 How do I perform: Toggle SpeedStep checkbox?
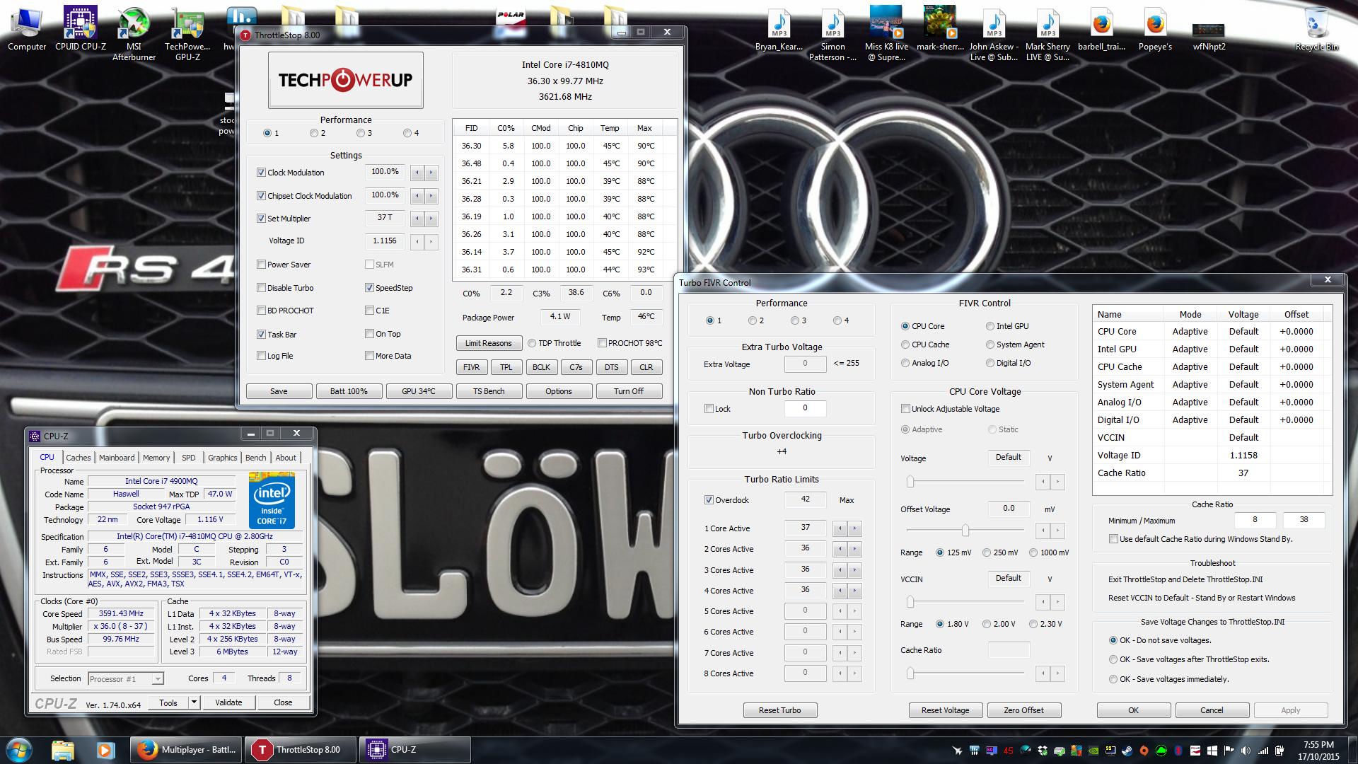coord(369,288)
